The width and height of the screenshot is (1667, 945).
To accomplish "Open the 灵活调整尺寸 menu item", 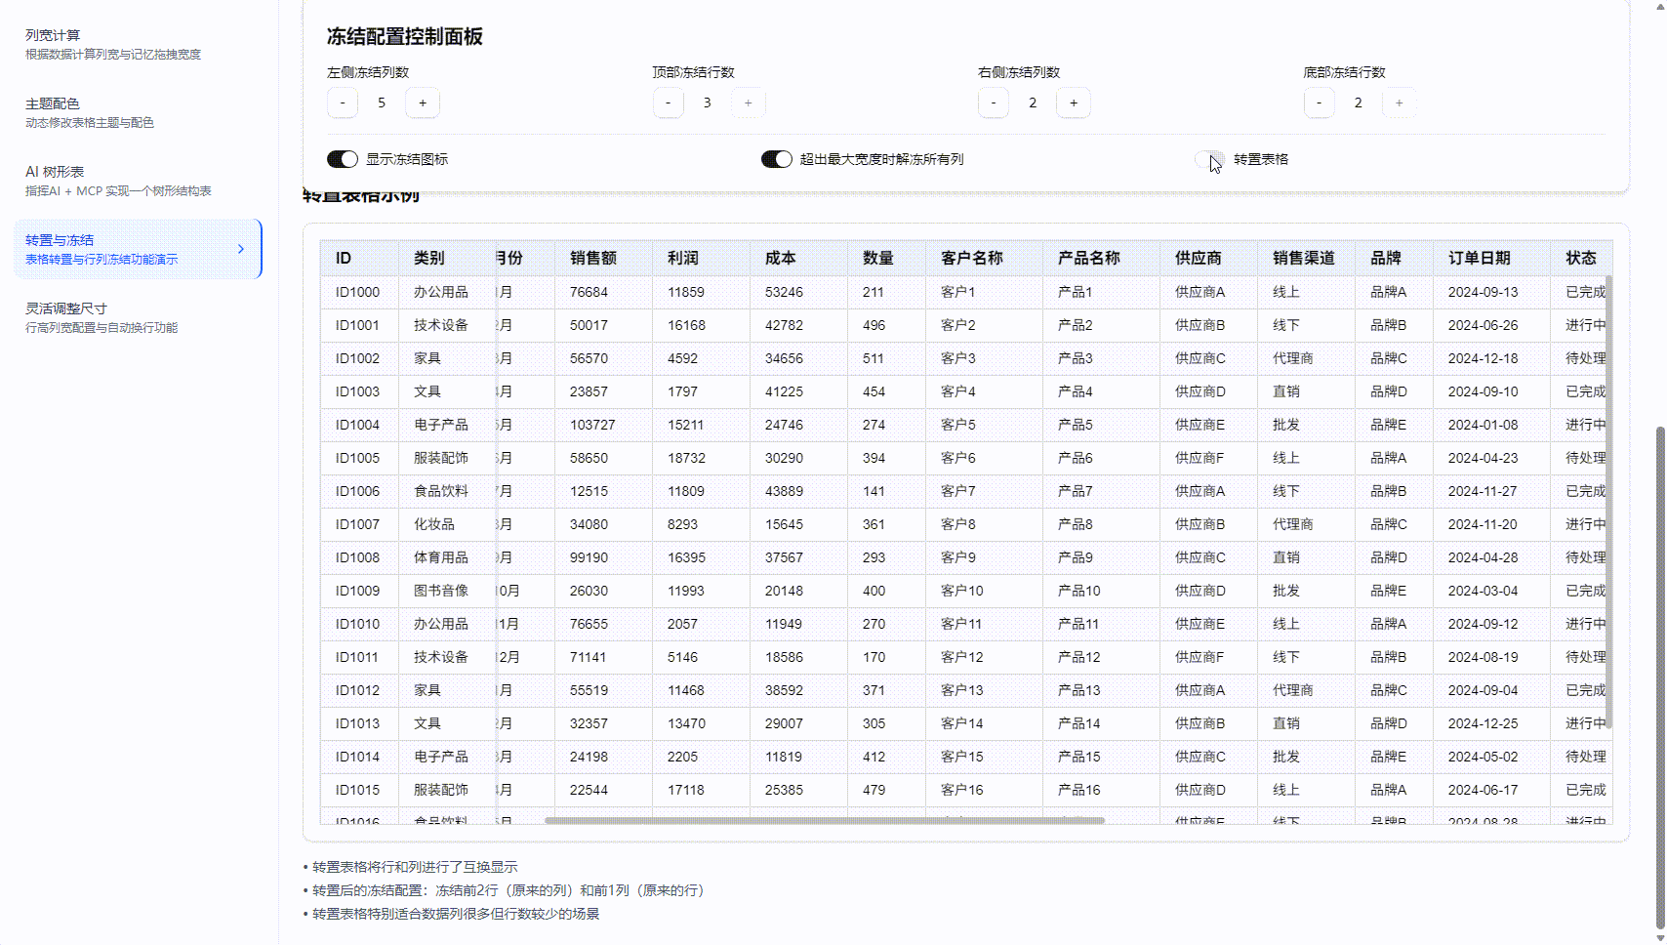I will tap(138, 317).
